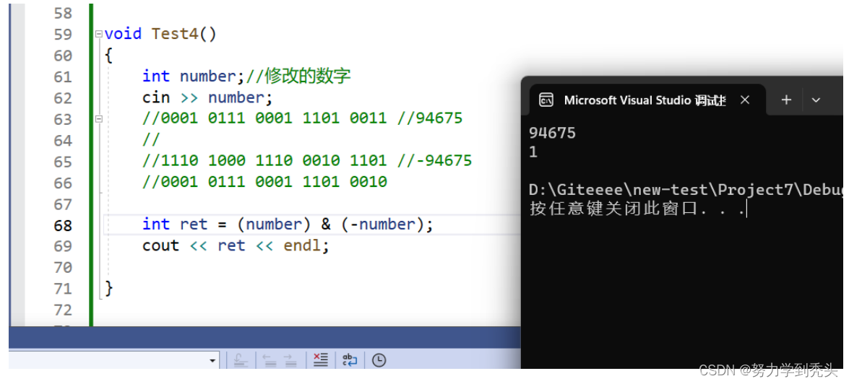Close the Visual Studio debug console tab

tap(745, 100)
